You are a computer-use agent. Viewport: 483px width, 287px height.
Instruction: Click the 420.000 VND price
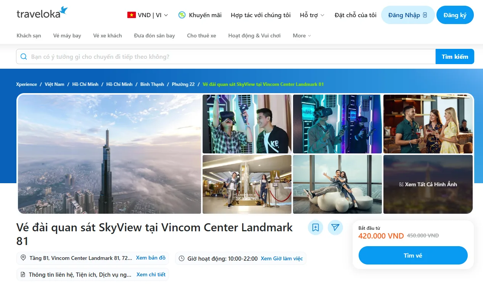tap(381, 236)
